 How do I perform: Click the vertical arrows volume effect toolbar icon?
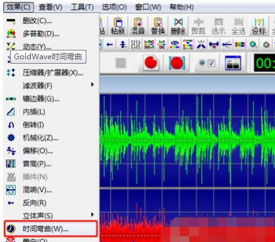[123, 45]
